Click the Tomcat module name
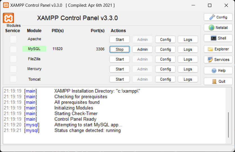The height and width of the screenshot is (152, 235). (34, 79)
